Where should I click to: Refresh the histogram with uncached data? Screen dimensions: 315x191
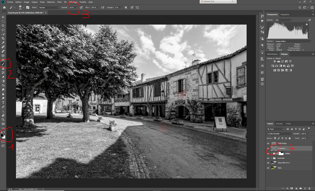tap(310, 20)
